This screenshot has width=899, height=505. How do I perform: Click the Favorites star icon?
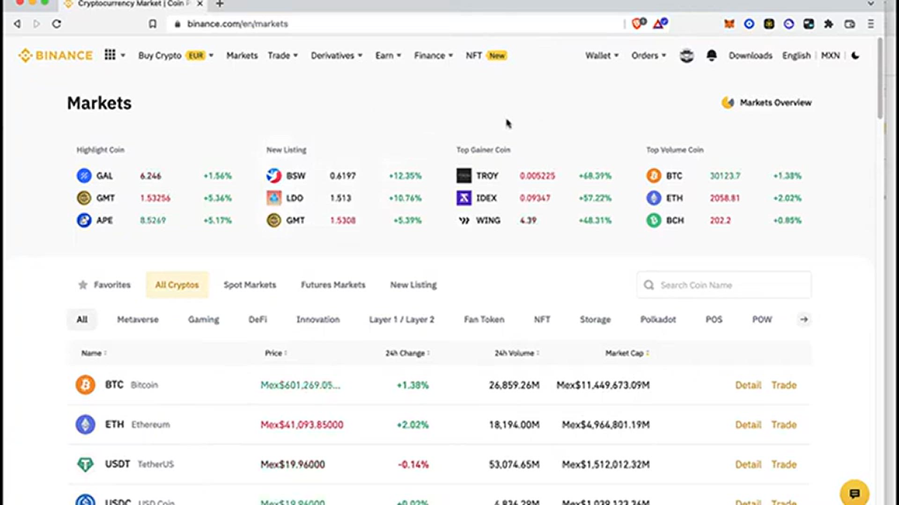(83, 285)
